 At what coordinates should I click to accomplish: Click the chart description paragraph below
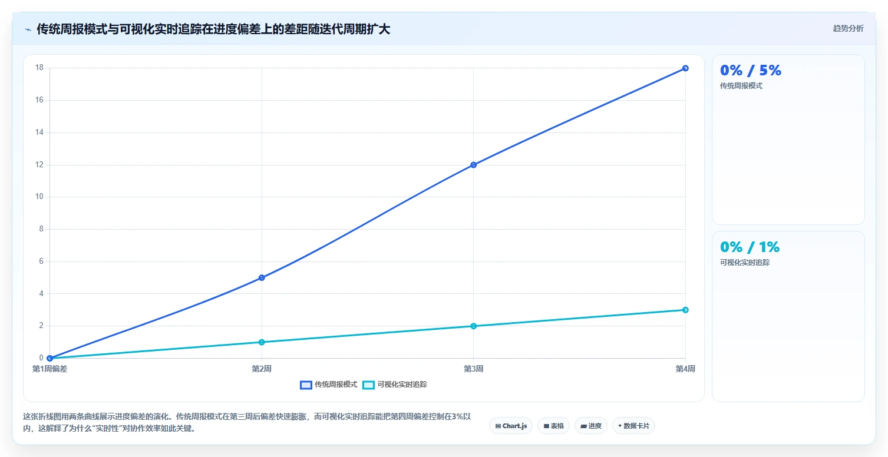coord(247,423)
